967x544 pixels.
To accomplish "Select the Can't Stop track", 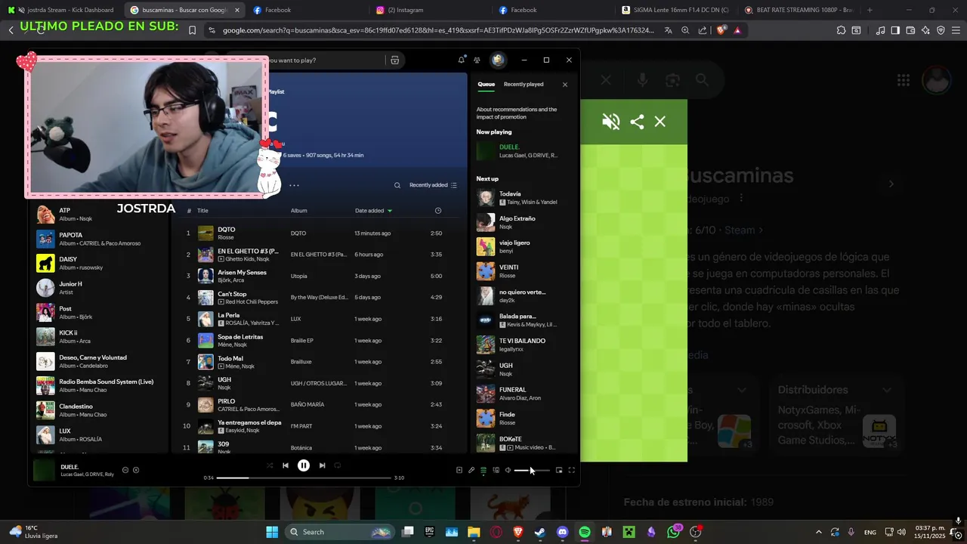I will 316,297.
